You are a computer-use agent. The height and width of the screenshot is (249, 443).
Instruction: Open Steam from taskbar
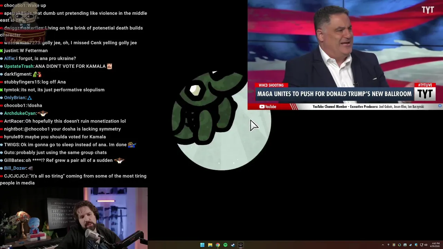coord(233,245)
